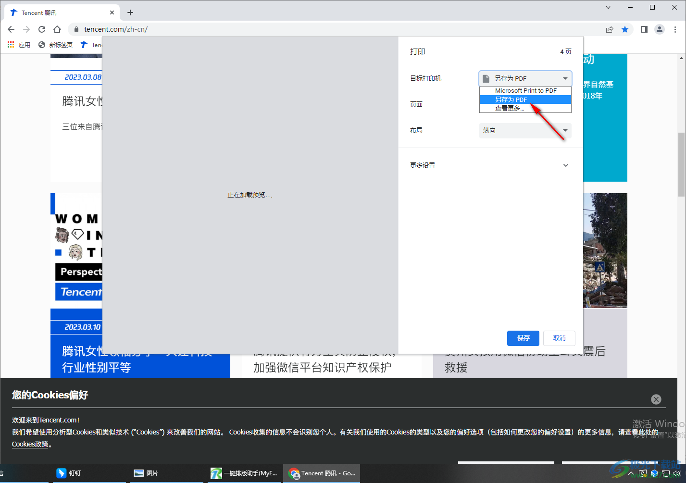Share this page via share icon

click(x=610, y=29)
